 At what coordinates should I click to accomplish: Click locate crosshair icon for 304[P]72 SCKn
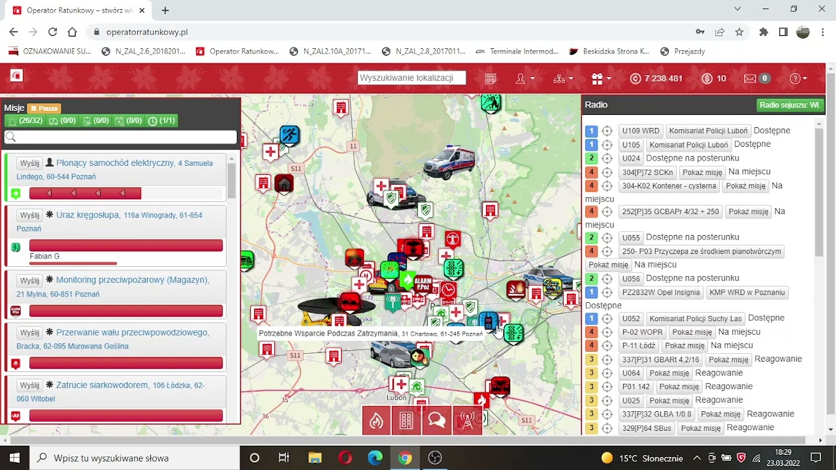[607, 172]
